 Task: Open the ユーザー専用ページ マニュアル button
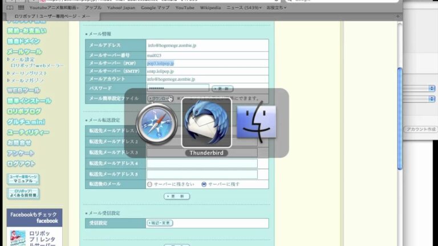tap(23, 179)
